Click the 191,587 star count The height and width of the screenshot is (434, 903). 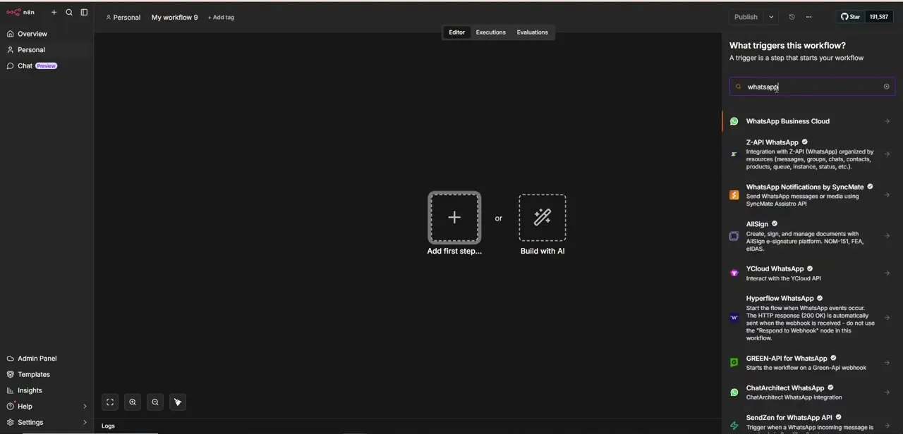[879, 17]
